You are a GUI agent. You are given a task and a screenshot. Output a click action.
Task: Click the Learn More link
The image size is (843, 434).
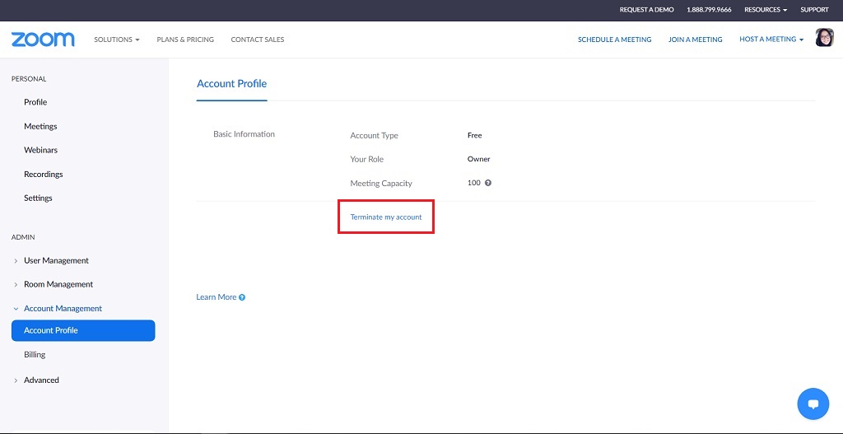[217, 296]
